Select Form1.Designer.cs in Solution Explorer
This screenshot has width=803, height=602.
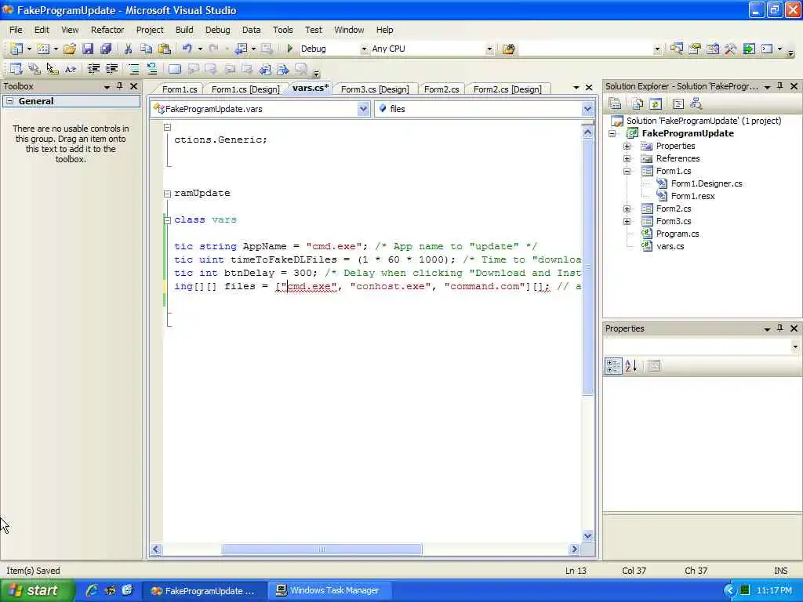tap(707, 183)
